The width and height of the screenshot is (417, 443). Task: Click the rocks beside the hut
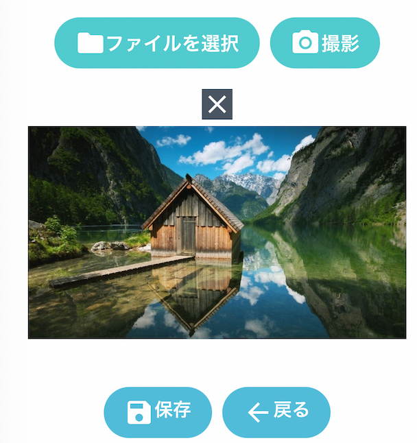click(x=110, y=246)
